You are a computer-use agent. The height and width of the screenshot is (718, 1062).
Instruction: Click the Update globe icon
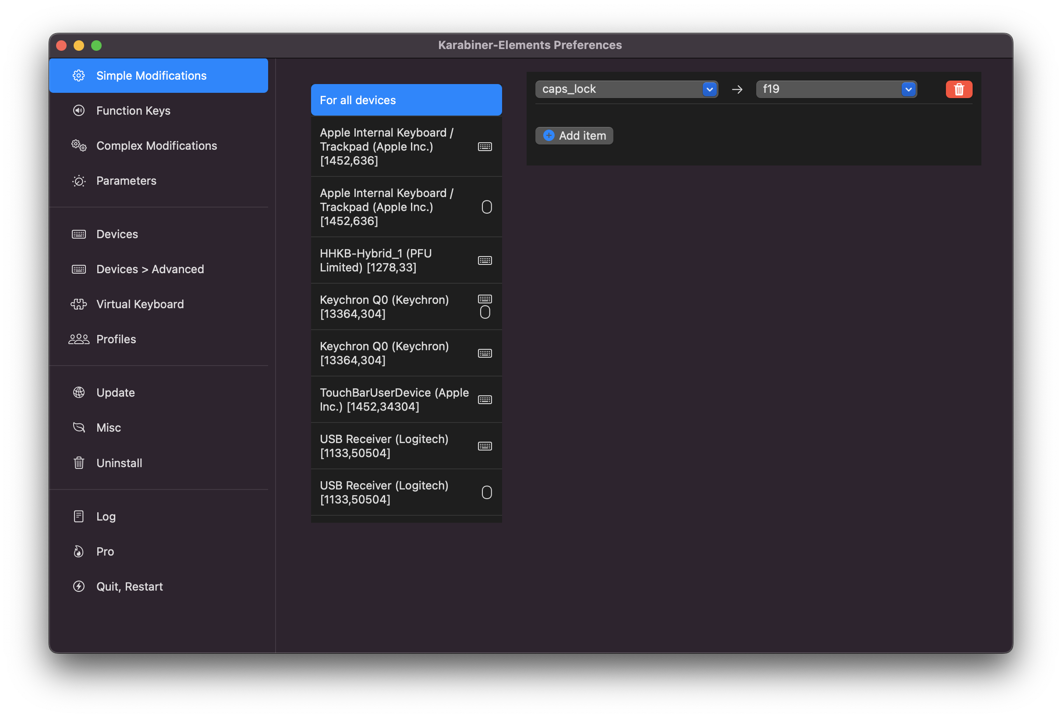pyautogui.click(x=78, y=393)
